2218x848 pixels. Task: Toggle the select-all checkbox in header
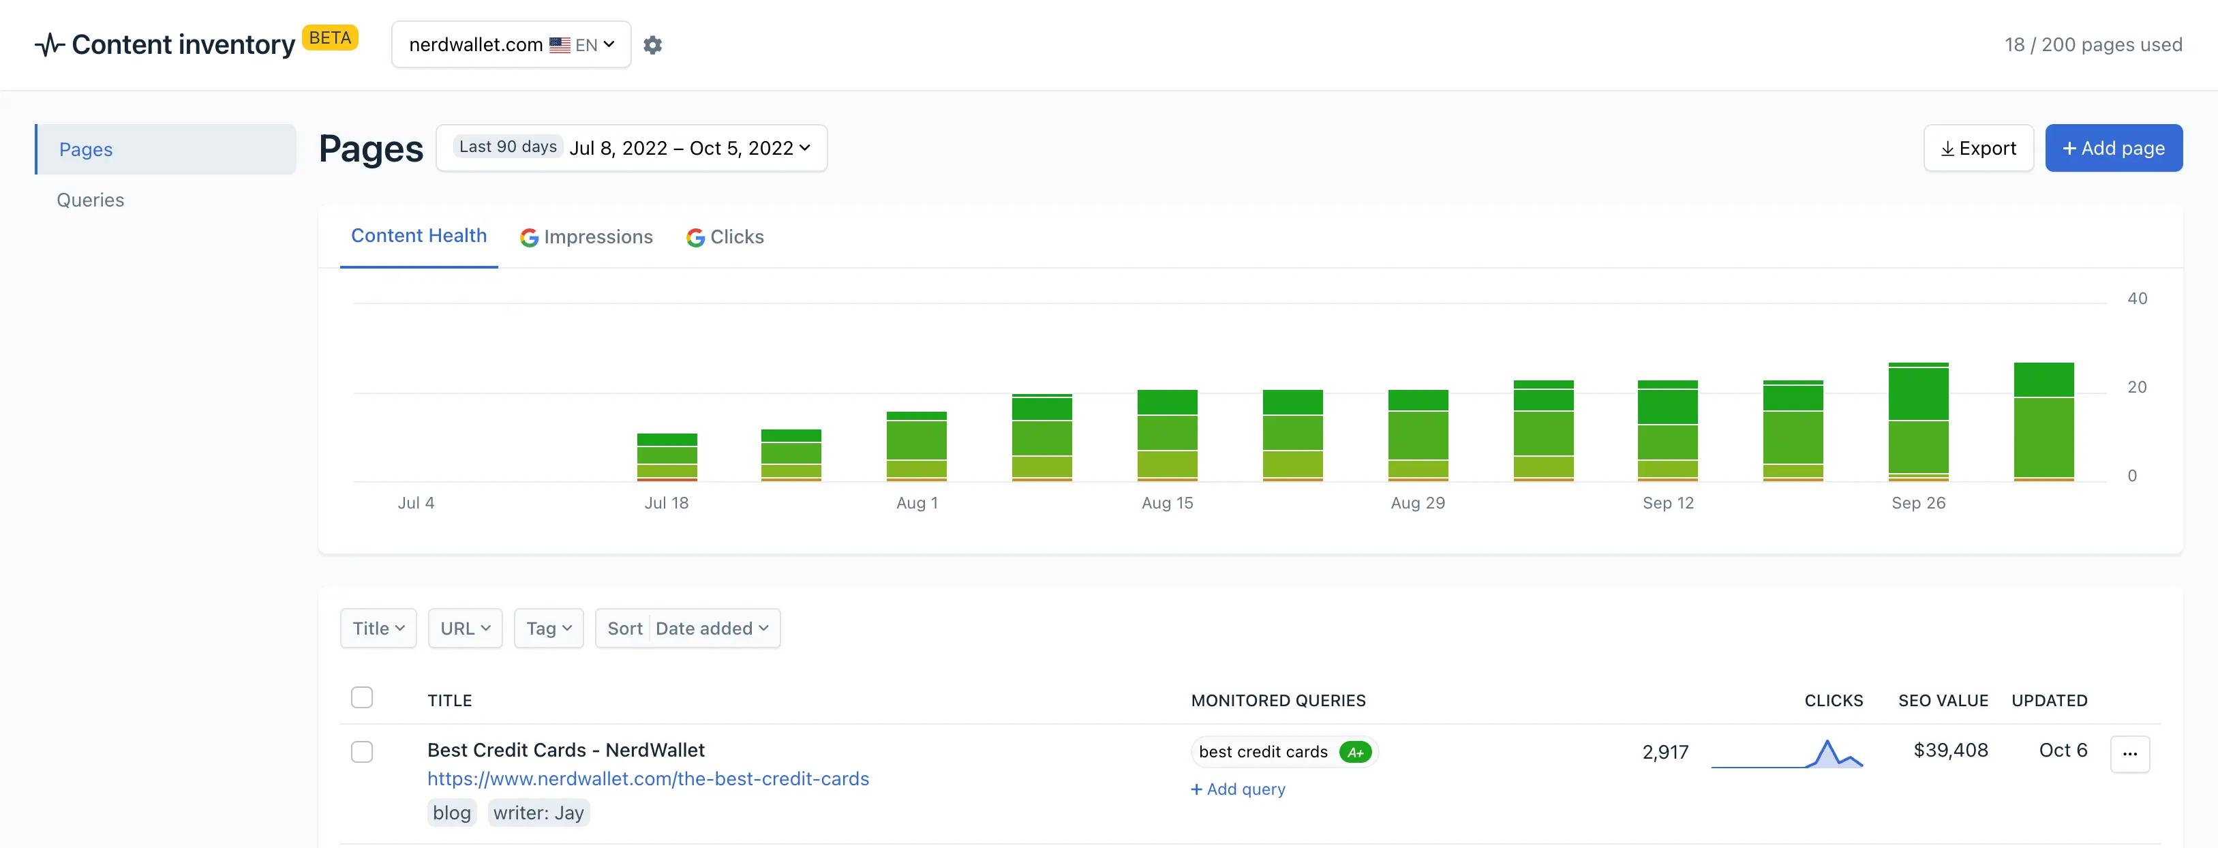coord(362,697)
